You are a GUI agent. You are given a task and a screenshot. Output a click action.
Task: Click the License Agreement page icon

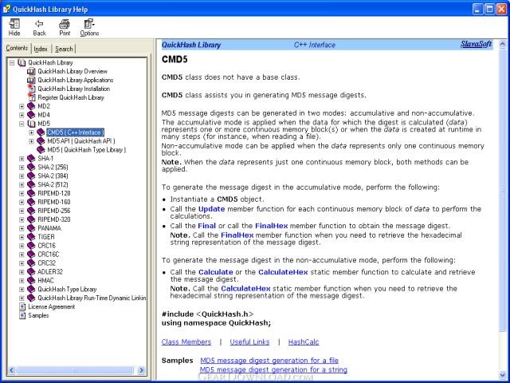[x=22, y=306]
